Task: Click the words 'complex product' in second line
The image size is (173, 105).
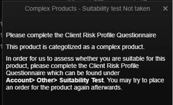Action: coord(120,47)
